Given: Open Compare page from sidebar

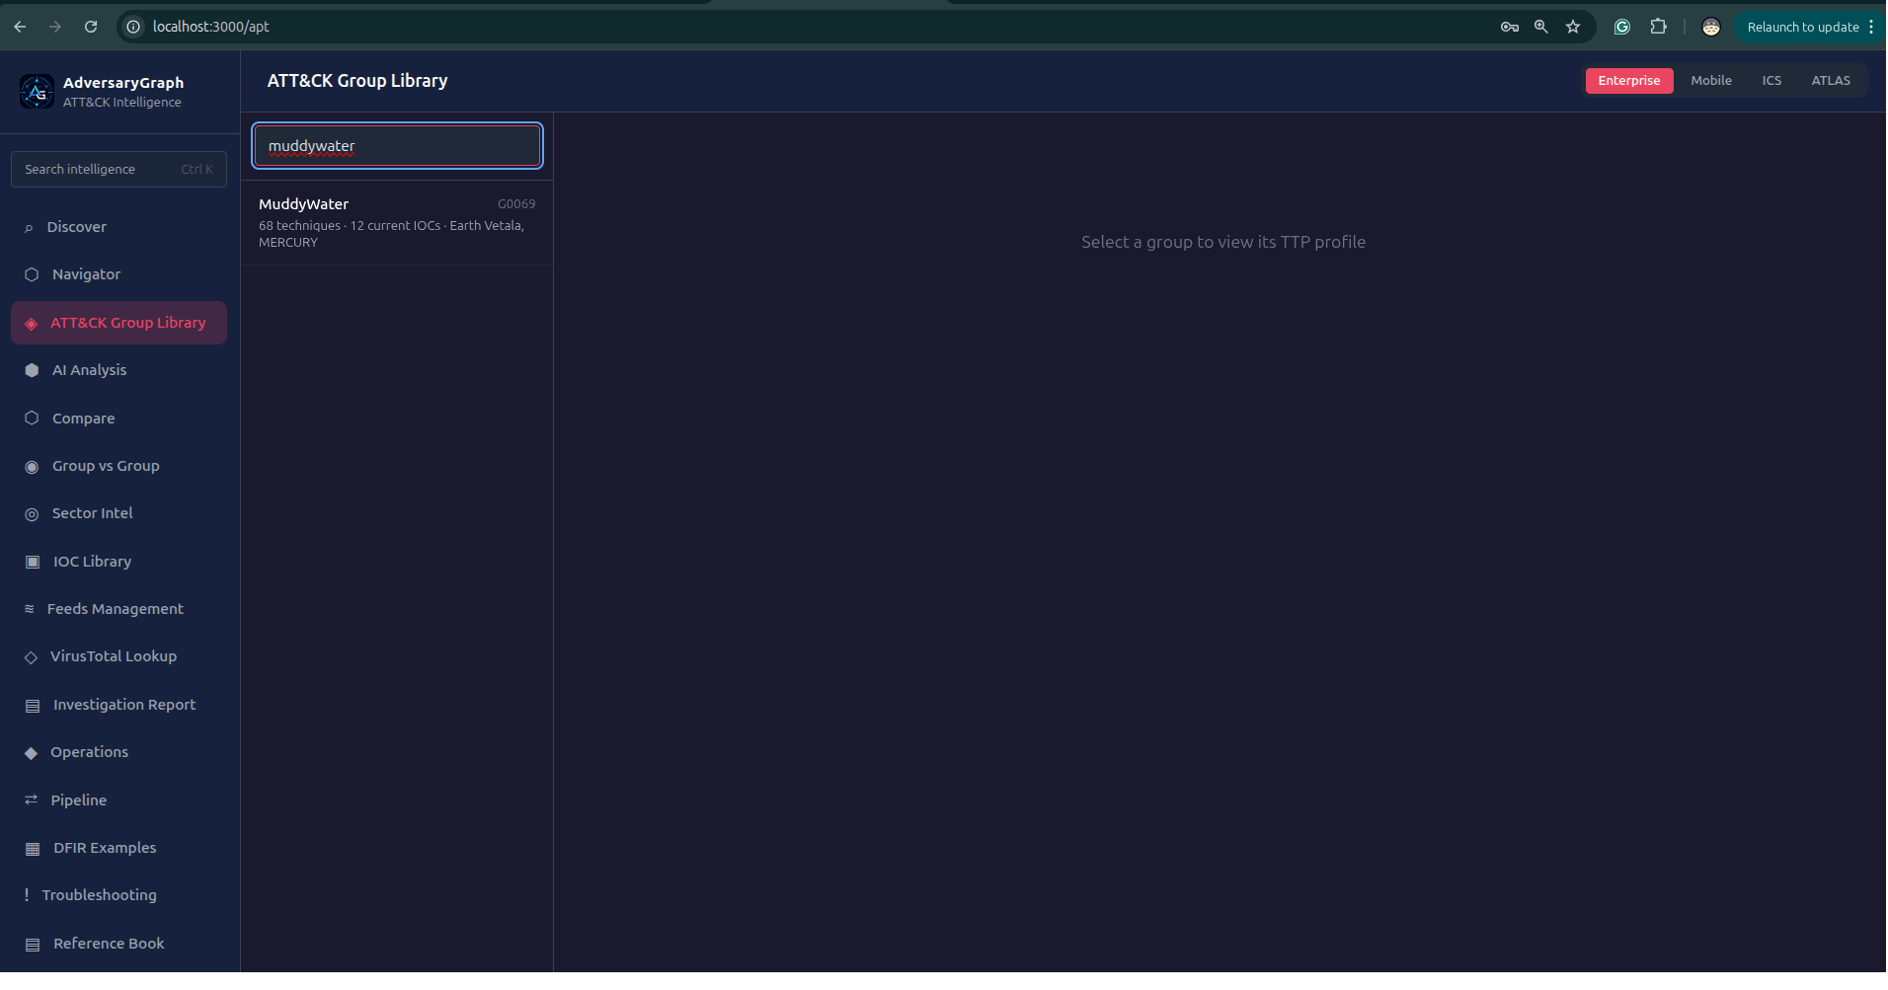Looking at the screenshot, I should [118, 419].
